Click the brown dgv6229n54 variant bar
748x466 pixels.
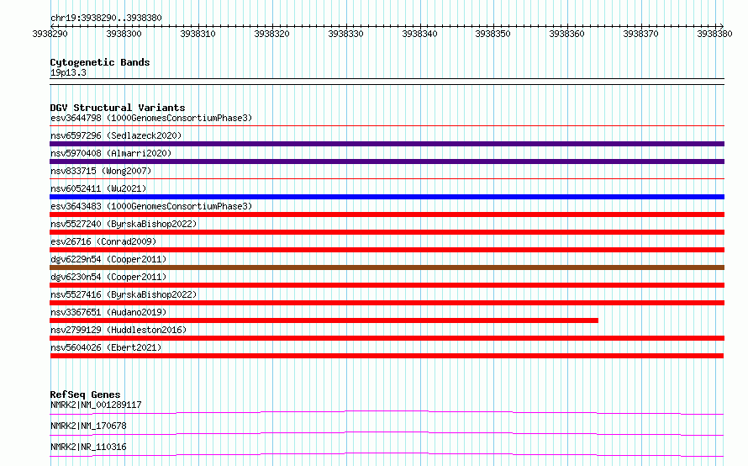pyautogui.click(x=387, y=267)
